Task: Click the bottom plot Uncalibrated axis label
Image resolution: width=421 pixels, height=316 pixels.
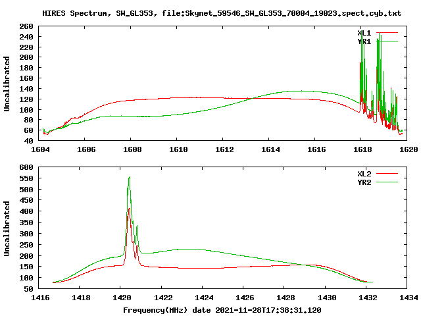Action: [x=7, y=228]
